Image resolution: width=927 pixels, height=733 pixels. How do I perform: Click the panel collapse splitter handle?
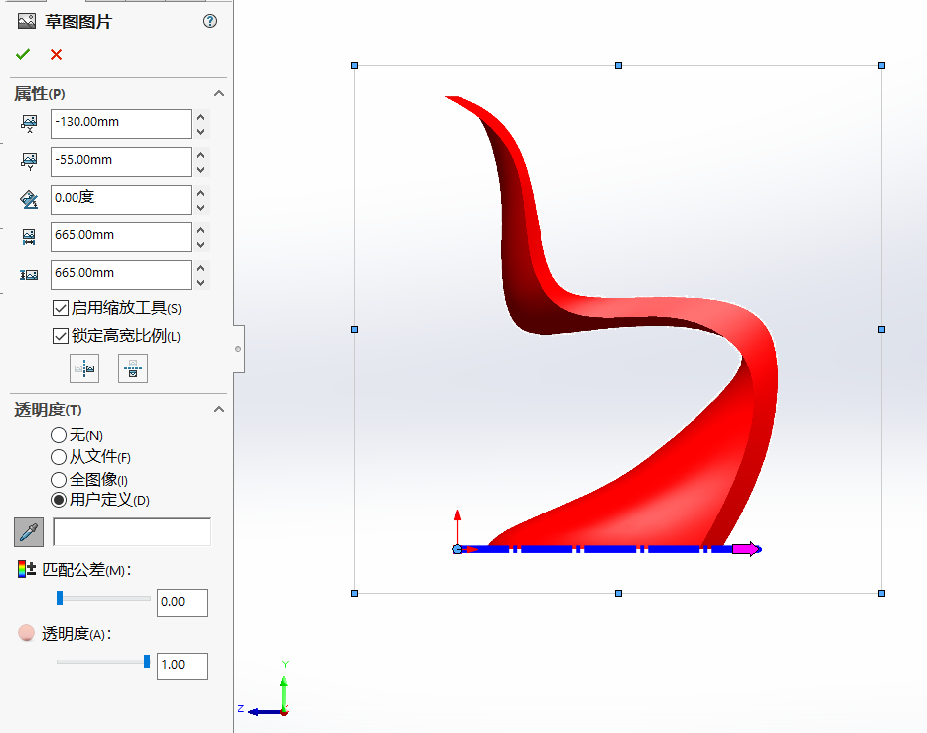[238, 349]
